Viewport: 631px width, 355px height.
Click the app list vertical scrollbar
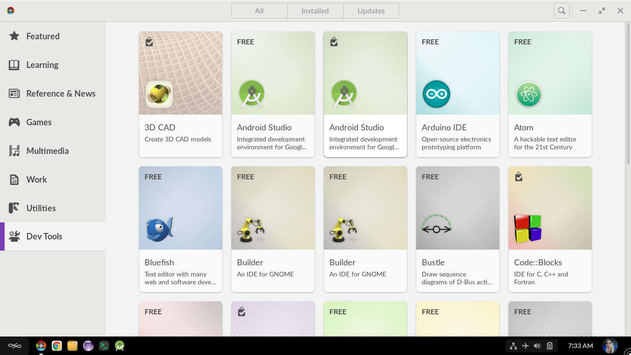point(628,92)
